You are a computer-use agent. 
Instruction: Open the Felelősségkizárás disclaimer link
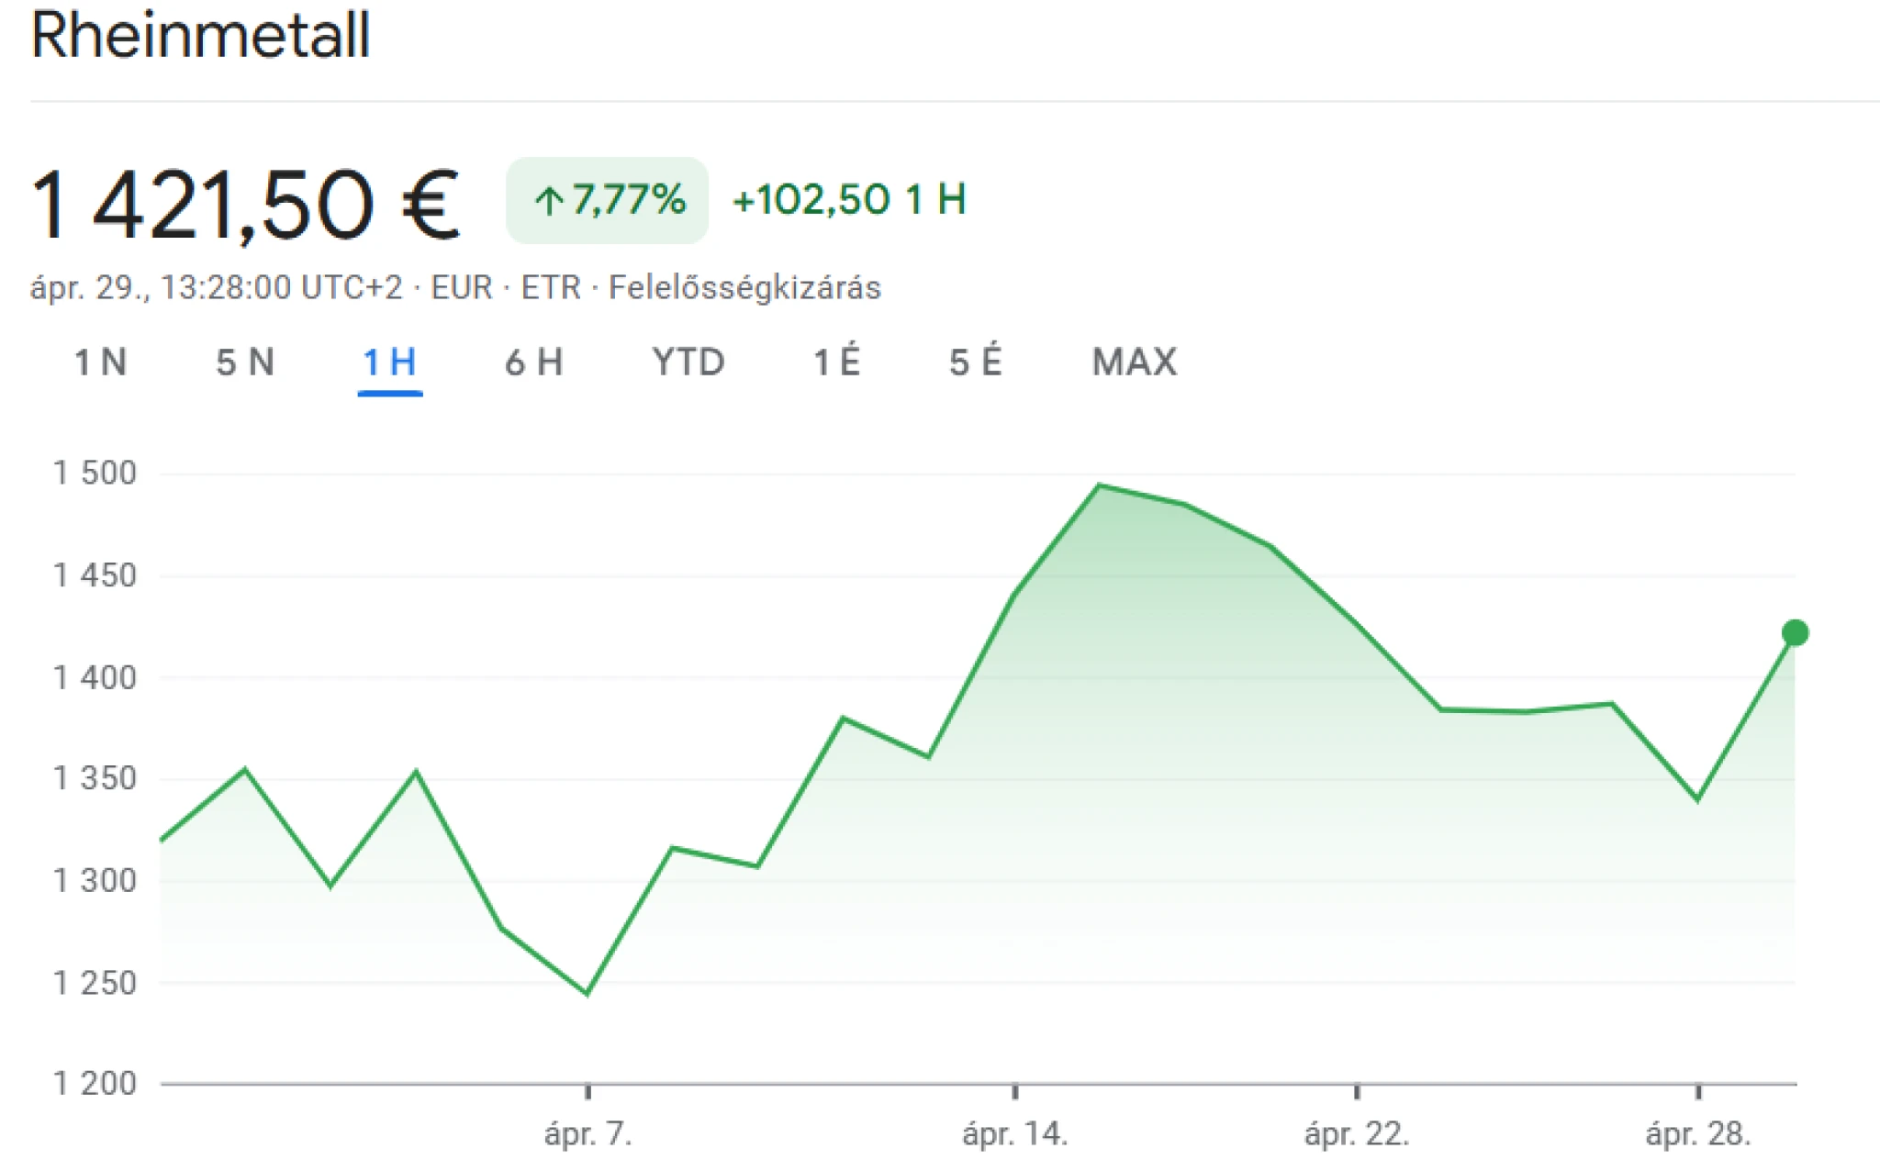pos(744,288)
